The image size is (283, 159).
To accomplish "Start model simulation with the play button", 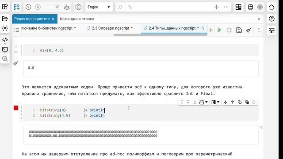I will (x=28, y=7).
